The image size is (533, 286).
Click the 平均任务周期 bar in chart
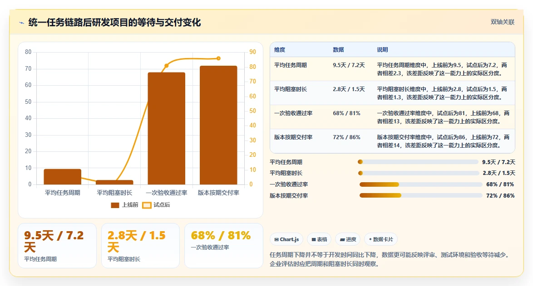pos(63,177)
